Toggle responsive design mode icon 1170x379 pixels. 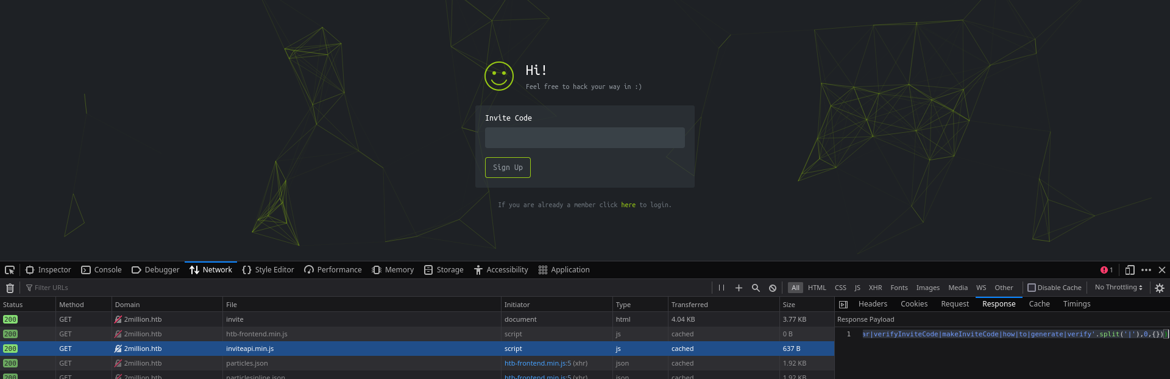[x=1130, y=270]
